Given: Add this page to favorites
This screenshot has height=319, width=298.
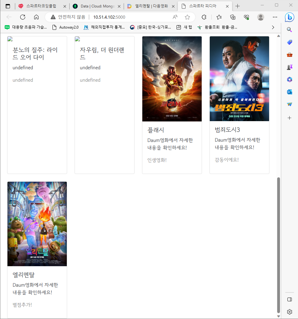Looking at the screenshot, I should coord(187,17).
